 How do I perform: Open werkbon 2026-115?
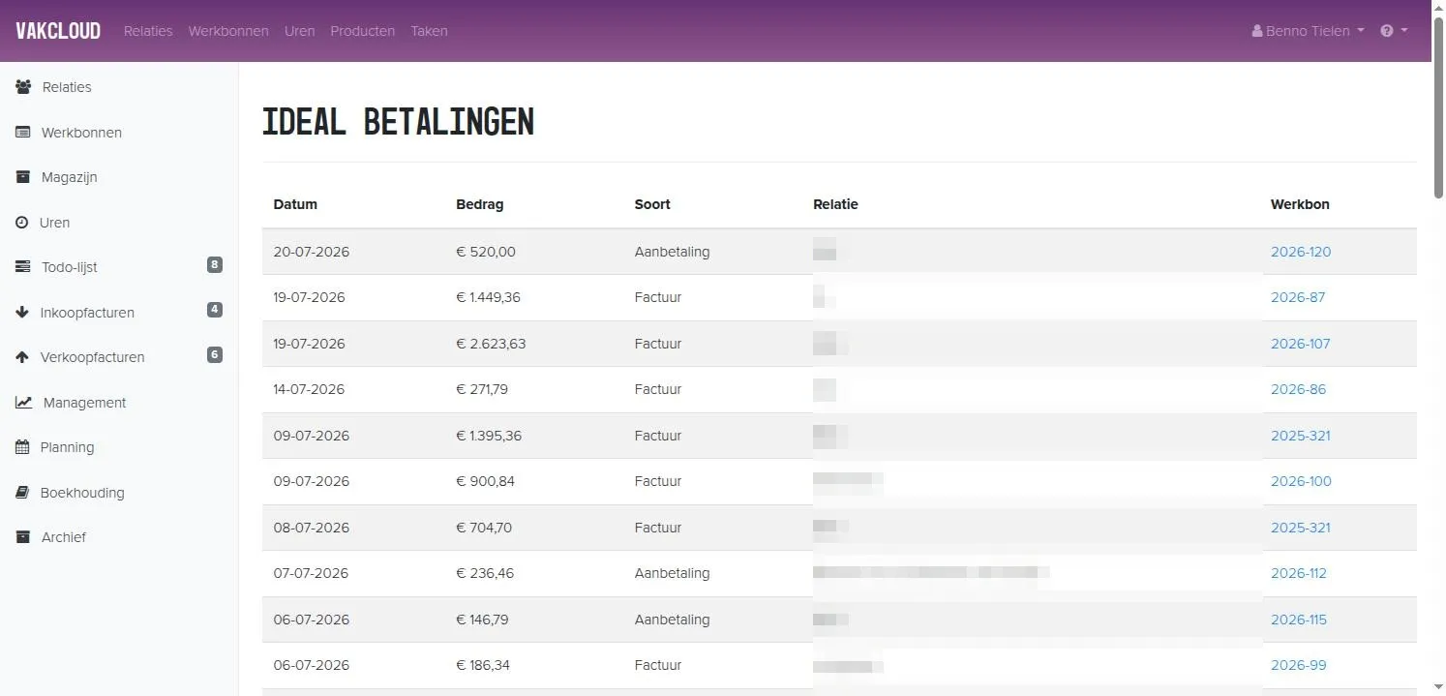point(1299,620)
